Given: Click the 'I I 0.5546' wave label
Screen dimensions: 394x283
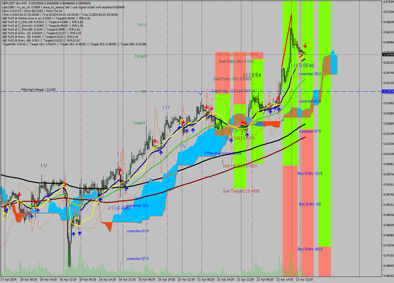Looking at the screenshot, I should (304, 66).
